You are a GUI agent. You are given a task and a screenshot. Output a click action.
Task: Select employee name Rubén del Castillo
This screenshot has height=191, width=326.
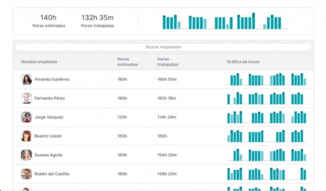(x=52, y=174)
